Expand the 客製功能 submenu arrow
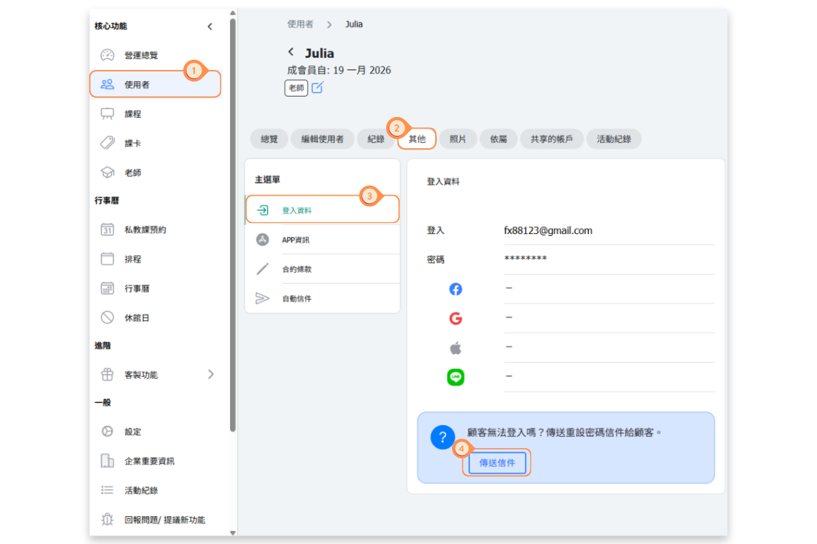 (210, 374)
